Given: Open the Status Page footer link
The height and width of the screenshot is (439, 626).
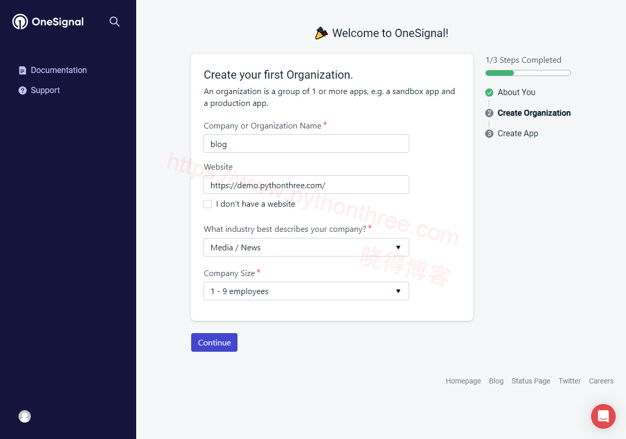Looking at the screenshot, I should (530, 381).
